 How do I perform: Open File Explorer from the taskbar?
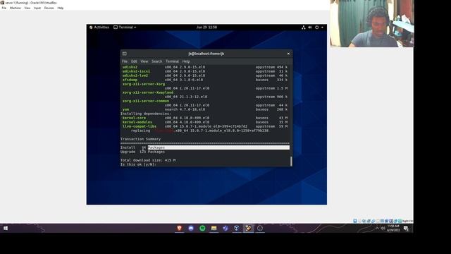214,228
